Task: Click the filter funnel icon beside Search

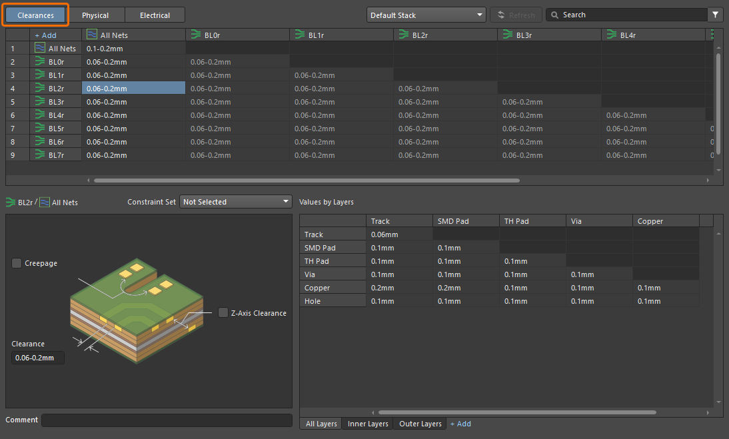Action: [x=716, y=15]
